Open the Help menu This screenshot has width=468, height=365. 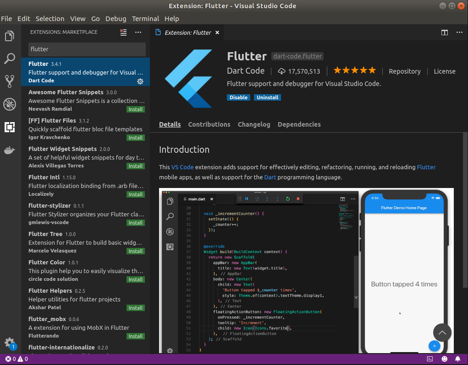[x=171, y=18]
